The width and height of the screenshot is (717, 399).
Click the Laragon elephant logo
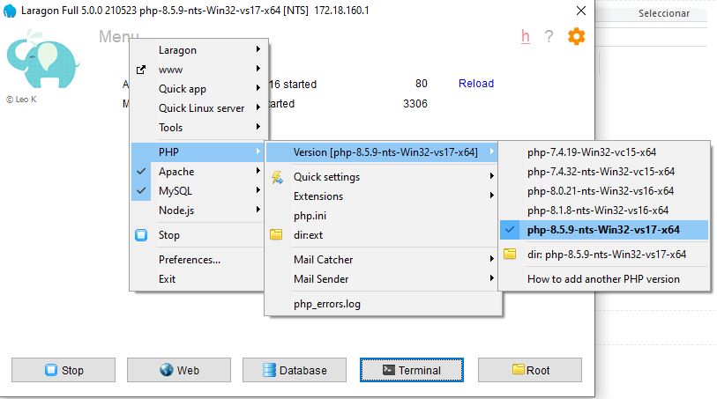42,59
